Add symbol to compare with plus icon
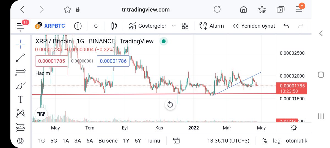This screenshot has height=148, width=330. [x=78, y=26]
